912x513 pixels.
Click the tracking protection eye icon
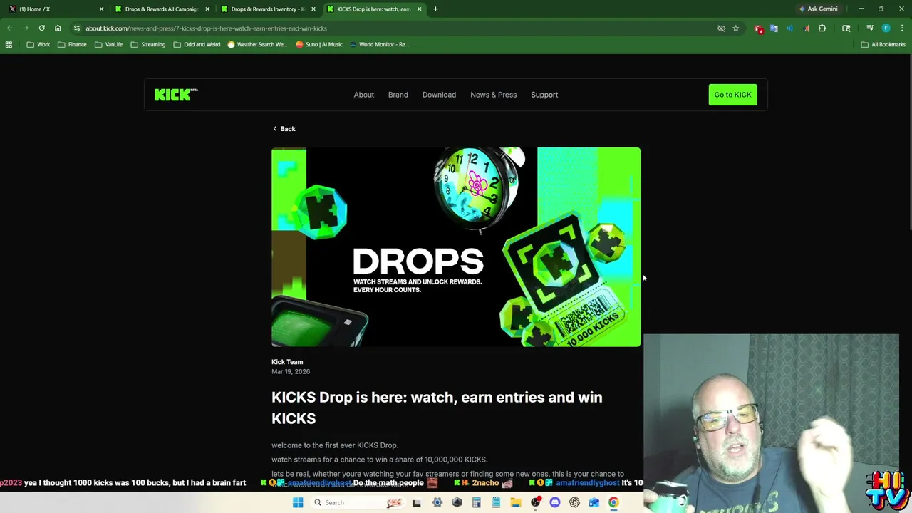click(721, 28)
